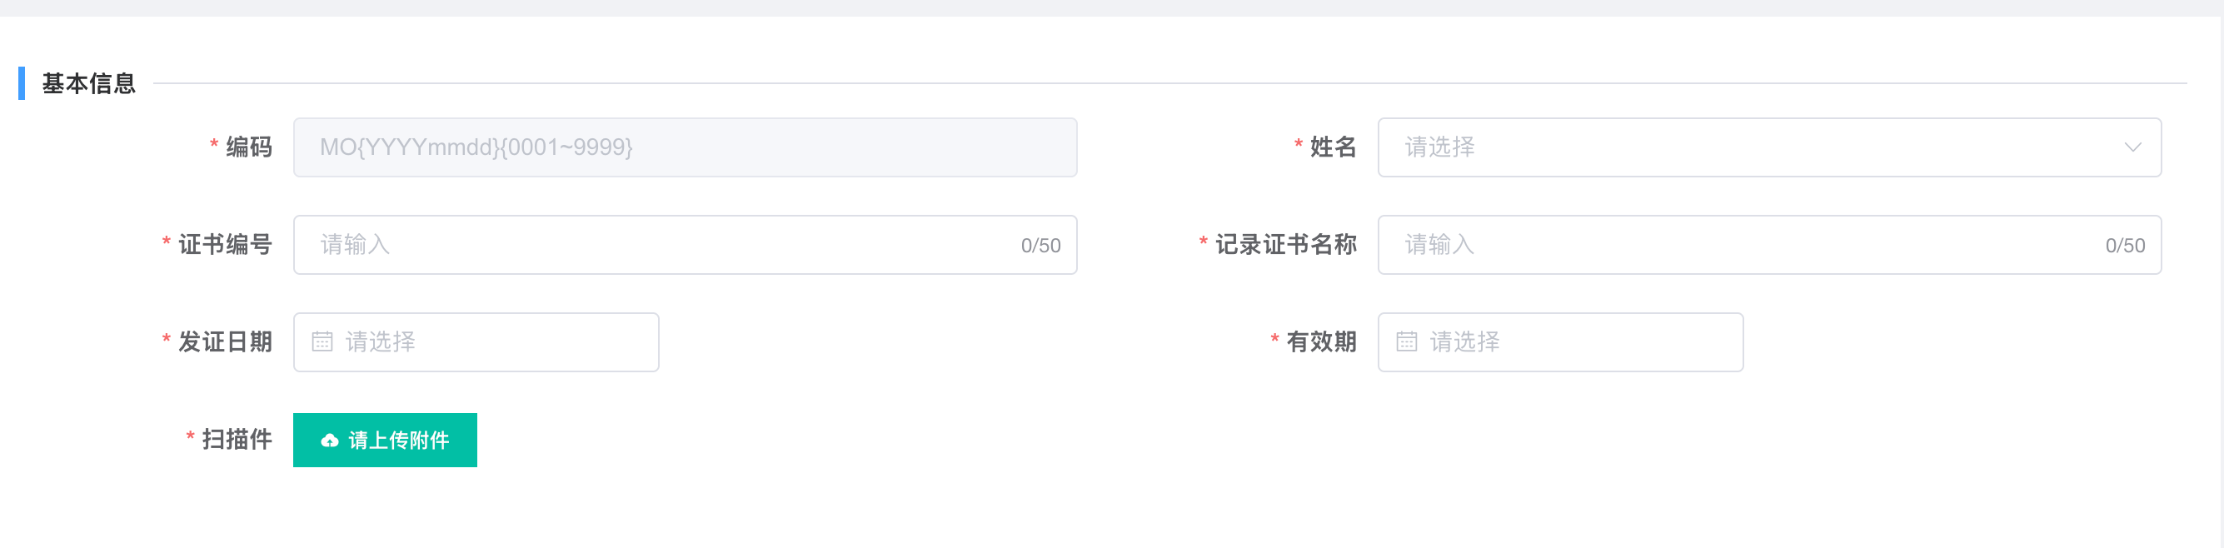
Task: Click the 0/50 counter in 证书编号
Action: (x=1040, y=246)
